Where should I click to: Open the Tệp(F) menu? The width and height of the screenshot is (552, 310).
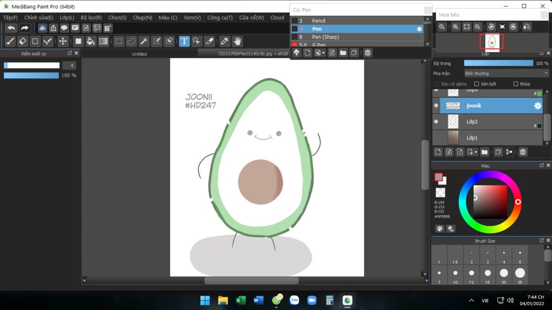11,18
